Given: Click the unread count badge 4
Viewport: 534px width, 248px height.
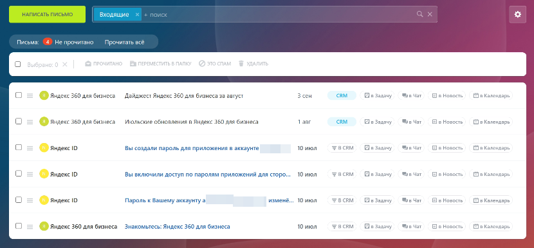Looking at the screenshot, I should coord(48,42).
